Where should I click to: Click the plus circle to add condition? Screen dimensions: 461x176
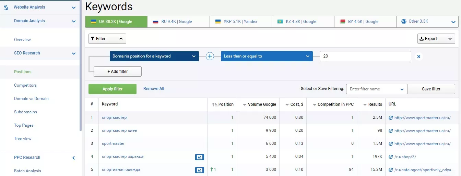[x=210, y=56]
